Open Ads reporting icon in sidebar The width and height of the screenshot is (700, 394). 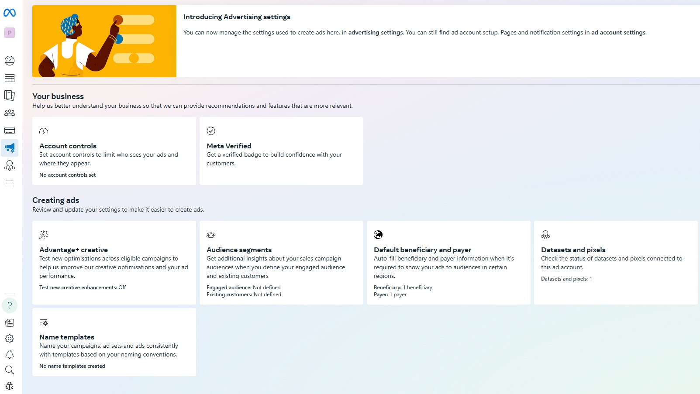pyautogui.click(x=10, y=96)
